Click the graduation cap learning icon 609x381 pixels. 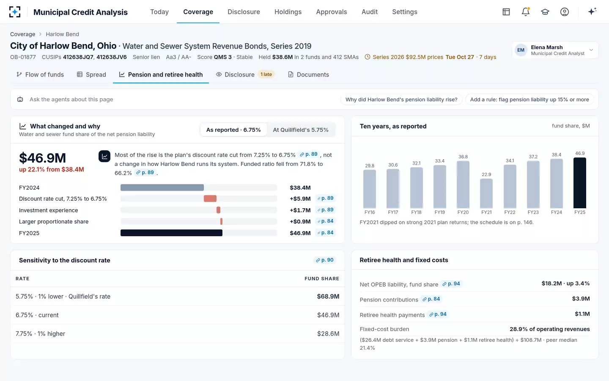click(x=545, y=12)
